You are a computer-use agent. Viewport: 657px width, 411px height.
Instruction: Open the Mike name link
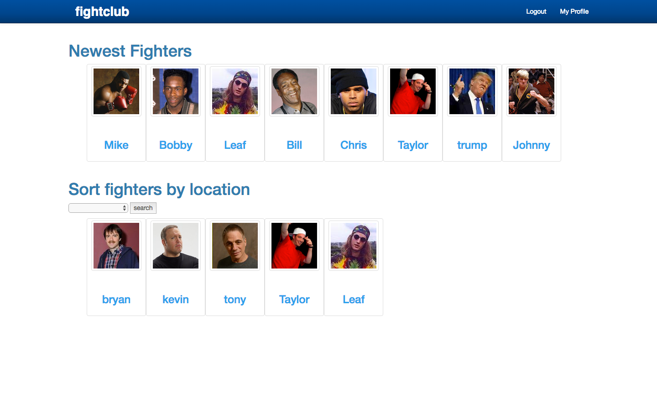point(116,145)
